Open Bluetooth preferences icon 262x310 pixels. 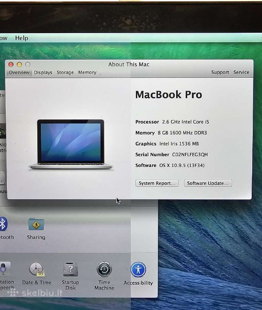click(3, 224)
